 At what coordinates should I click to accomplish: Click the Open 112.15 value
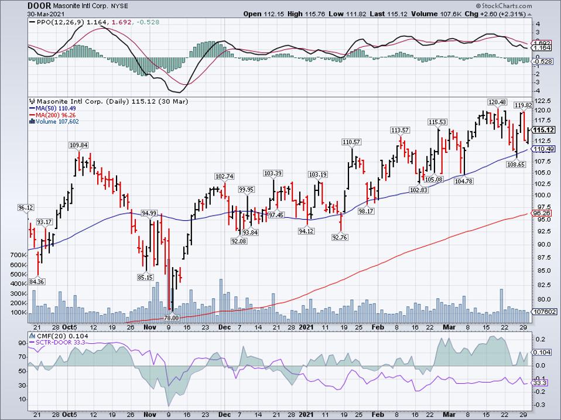click(264, 14)
